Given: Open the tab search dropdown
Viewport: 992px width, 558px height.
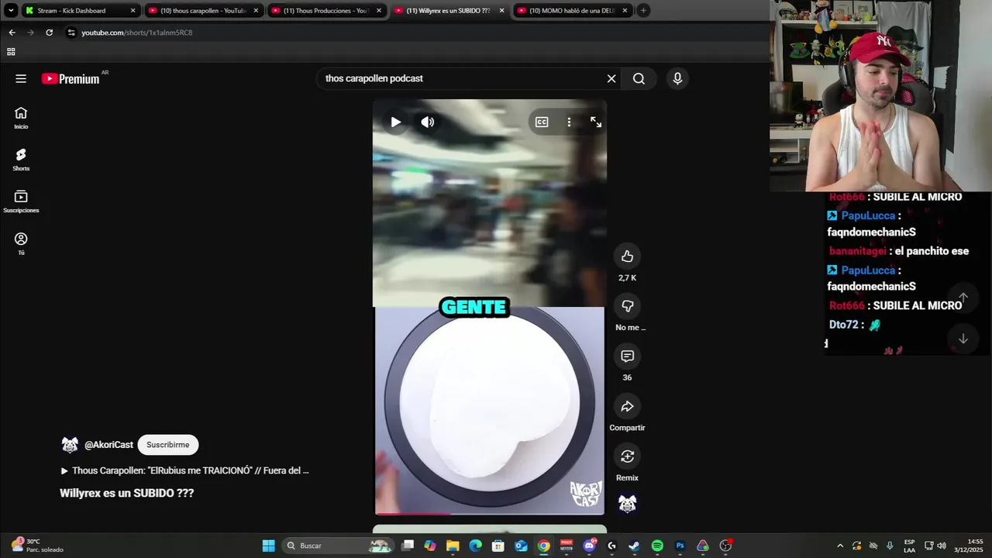Looking at the screenshot, I should tap(11, 11).
